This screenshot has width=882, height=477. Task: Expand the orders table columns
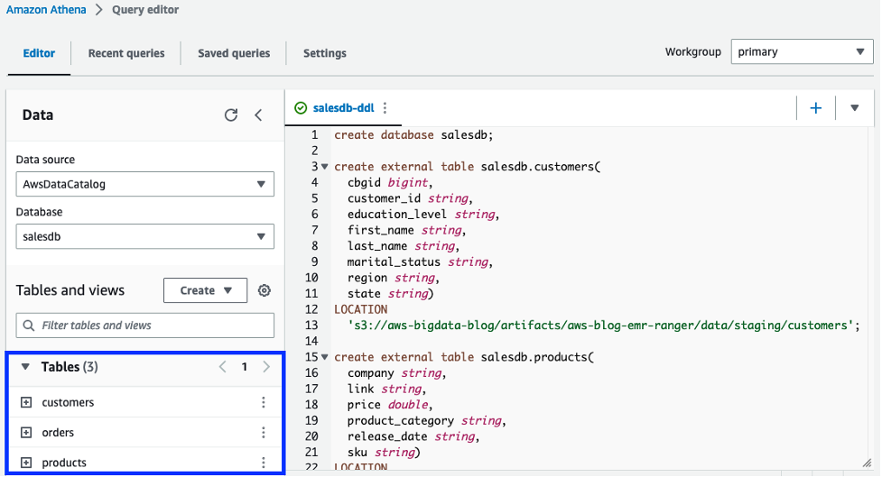click(26, 433)
